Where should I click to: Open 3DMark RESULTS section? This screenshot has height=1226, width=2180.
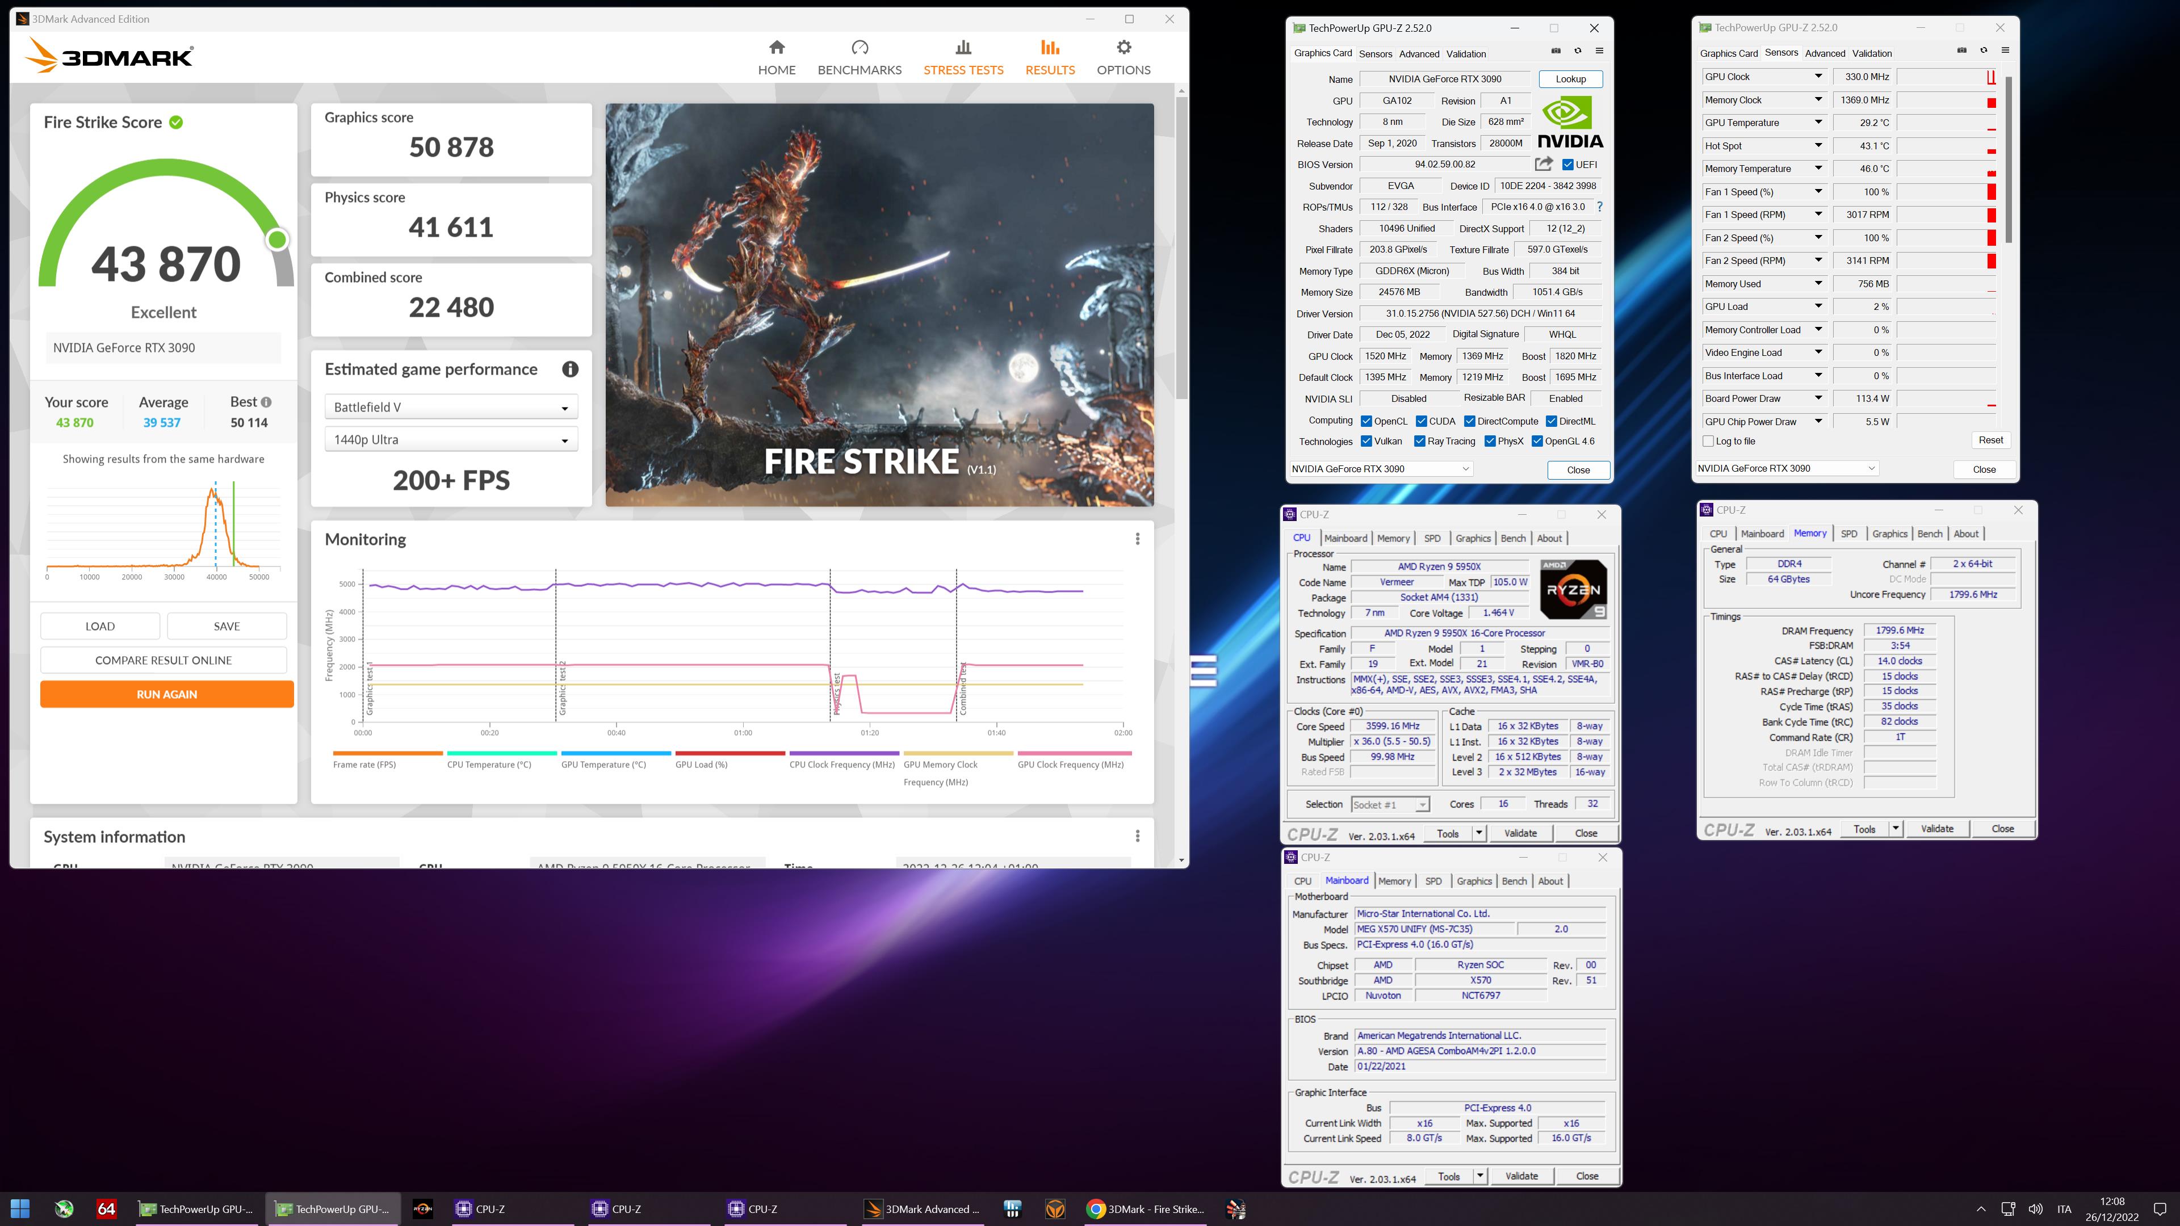(x=1049, y=57)
